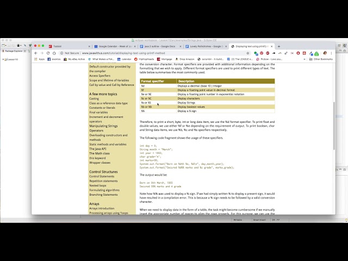Click the green extension icon in toolbar
This screenshot has height=261, width=348.
[316, 53]
